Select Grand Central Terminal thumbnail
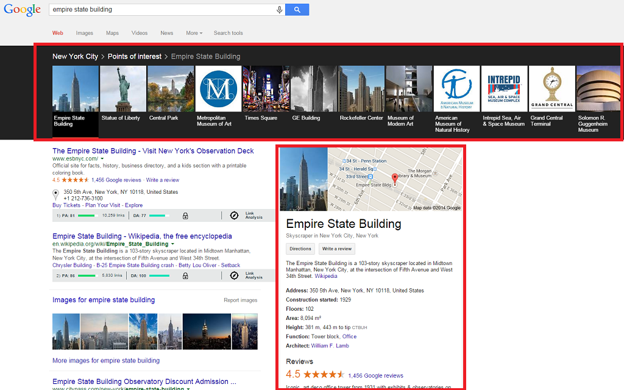The image size is (624, 390). (x=552, y=89)
